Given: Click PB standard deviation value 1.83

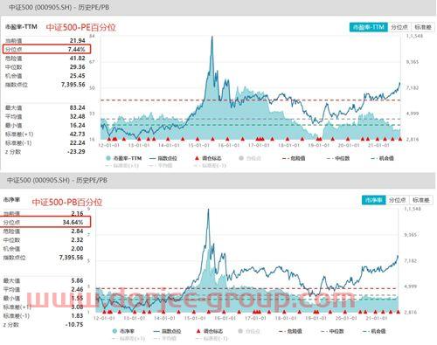Looking at the screenshot, I should pyautogui.click(x=77, y=315).
